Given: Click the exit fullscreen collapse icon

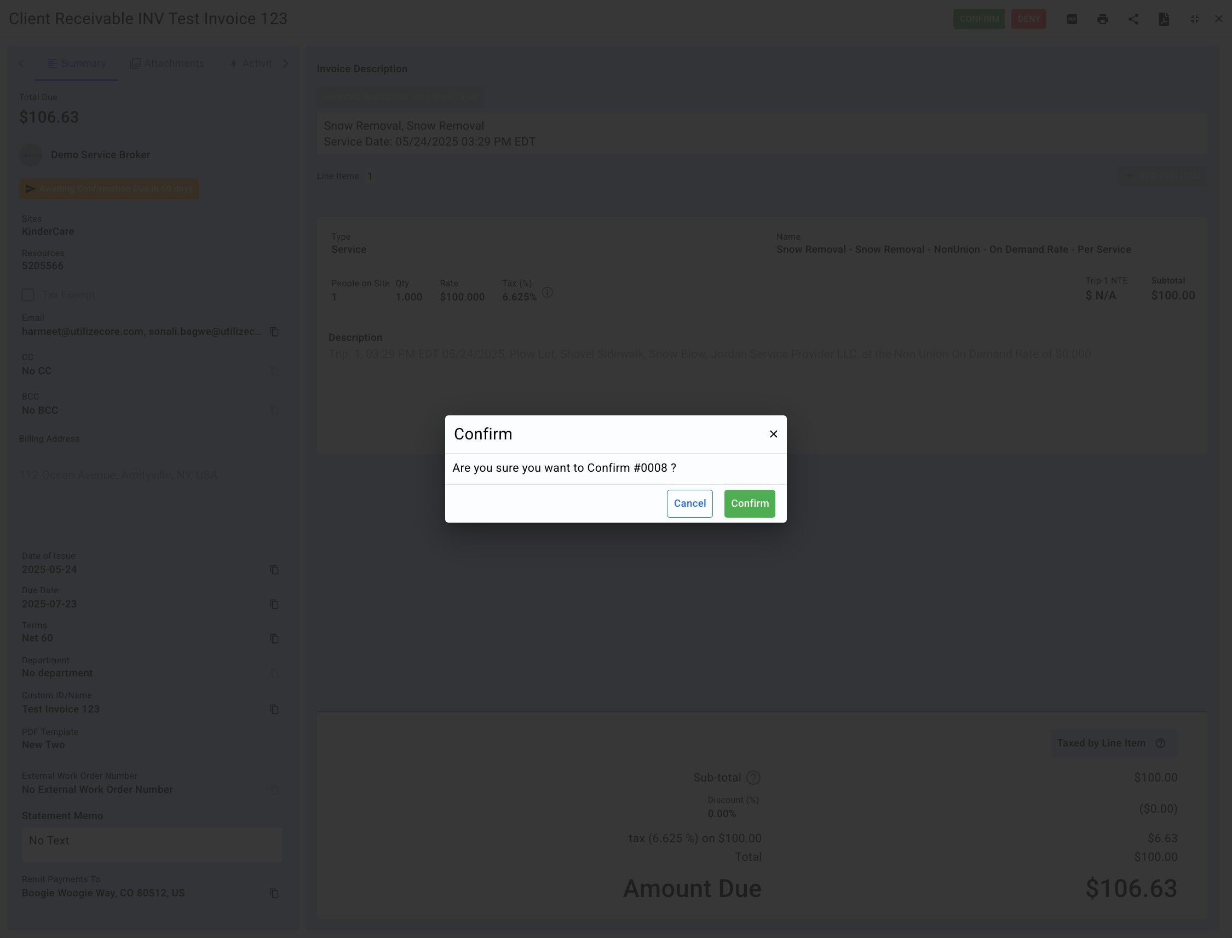Looking at the screenshot, I should 1195,19.
